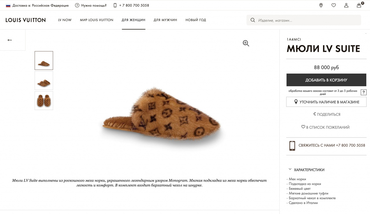This screenshot has width=370, height=214.
Task: Open the shopping bag icon
Action: click(x=359, y=5)
